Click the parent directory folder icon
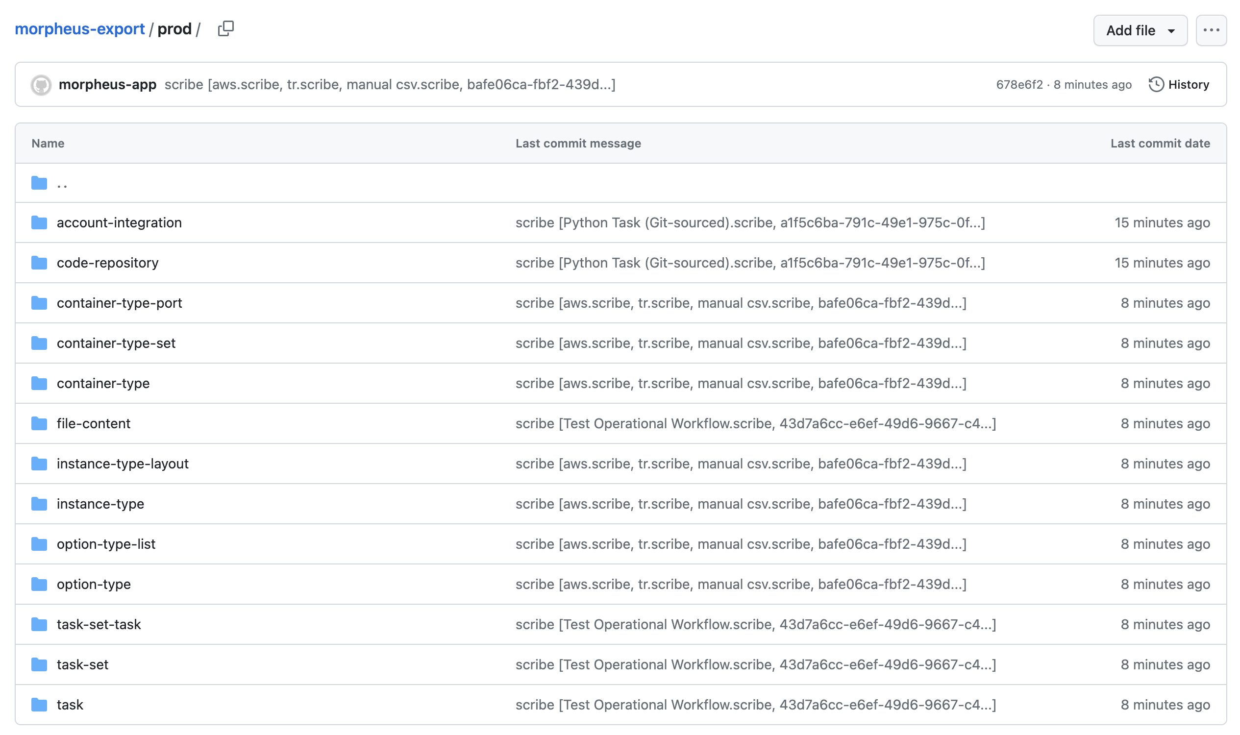 38,183
